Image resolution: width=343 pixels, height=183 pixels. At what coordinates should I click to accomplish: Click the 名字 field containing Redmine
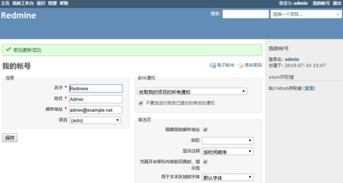[x=96, y=88]
